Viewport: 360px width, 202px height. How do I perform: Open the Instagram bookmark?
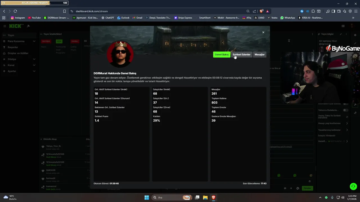click(x=18, y=18)
